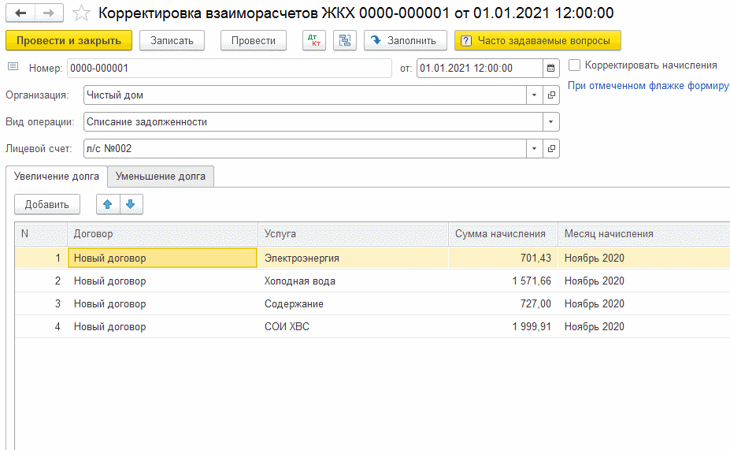
Task: Click the Заполнить button
Action: coord(406,40)
